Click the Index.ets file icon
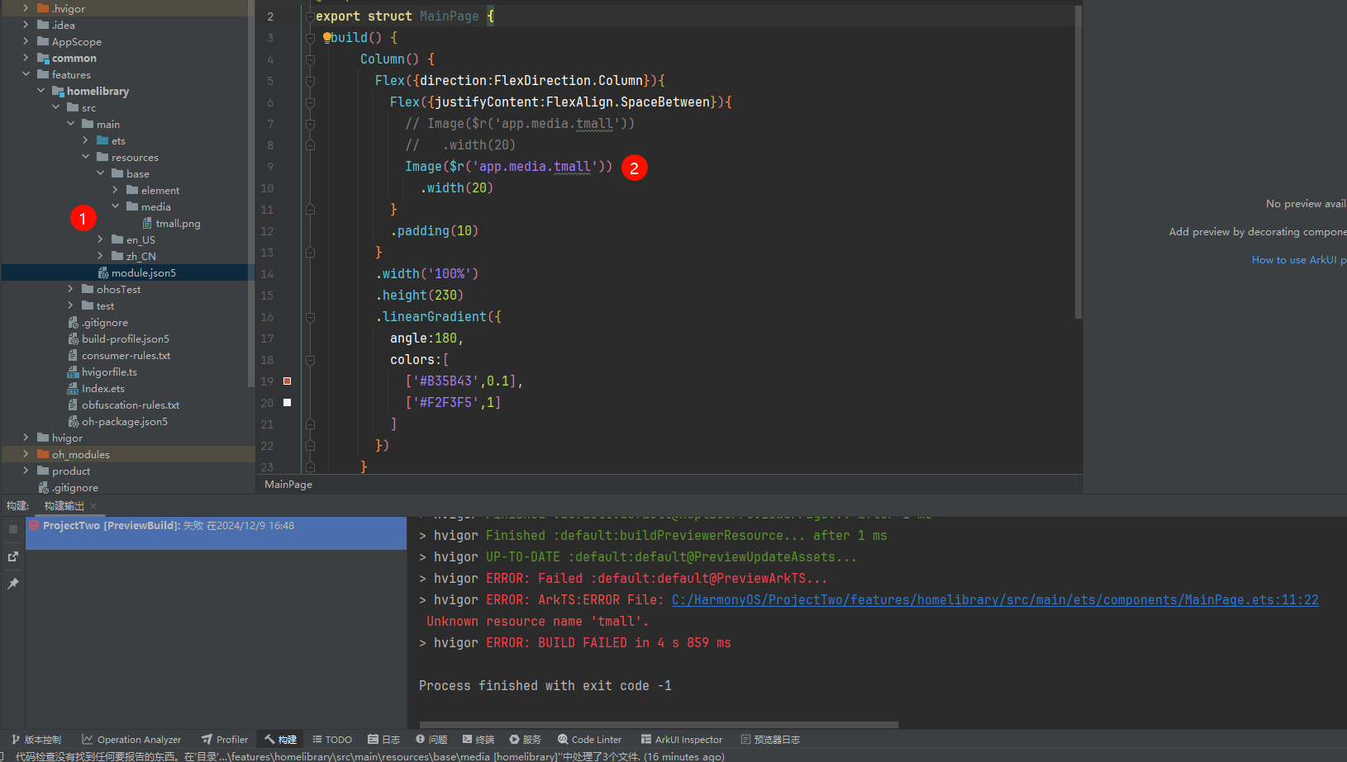This screenshot has width=1347, height=762. [73, 389]
